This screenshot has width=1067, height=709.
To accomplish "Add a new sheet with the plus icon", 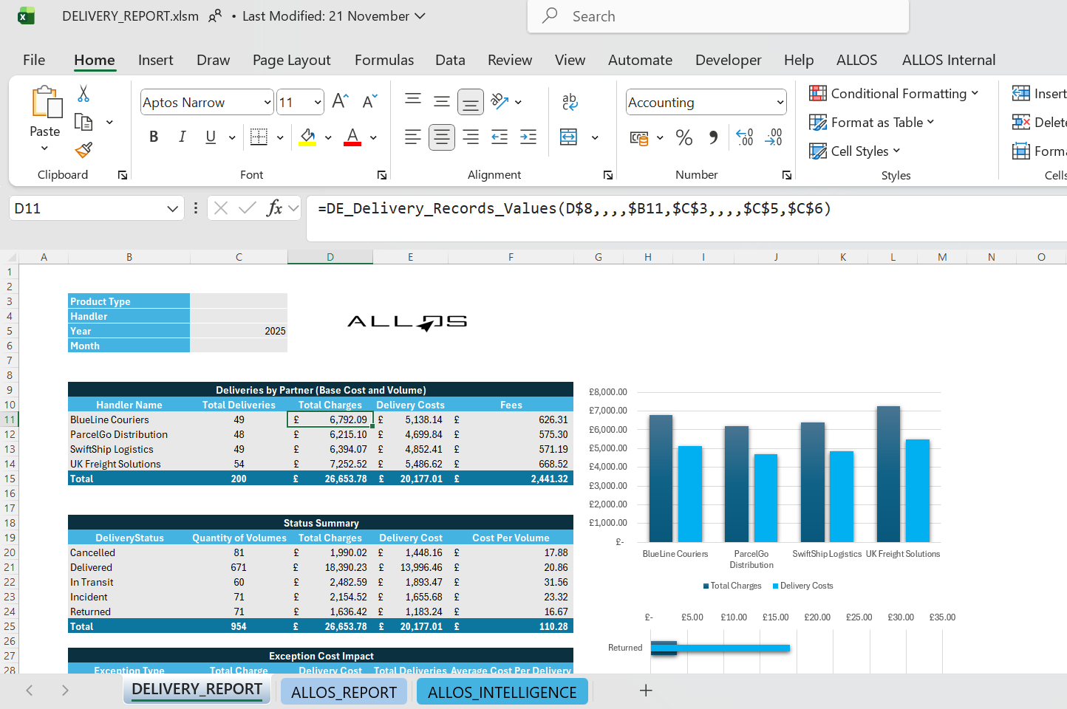I will 646,691.
